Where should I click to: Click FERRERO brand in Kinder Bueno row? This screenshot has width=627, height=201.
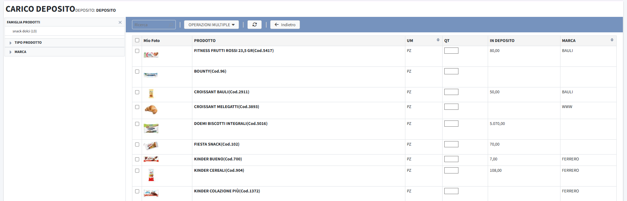click(x=570, y=159)
